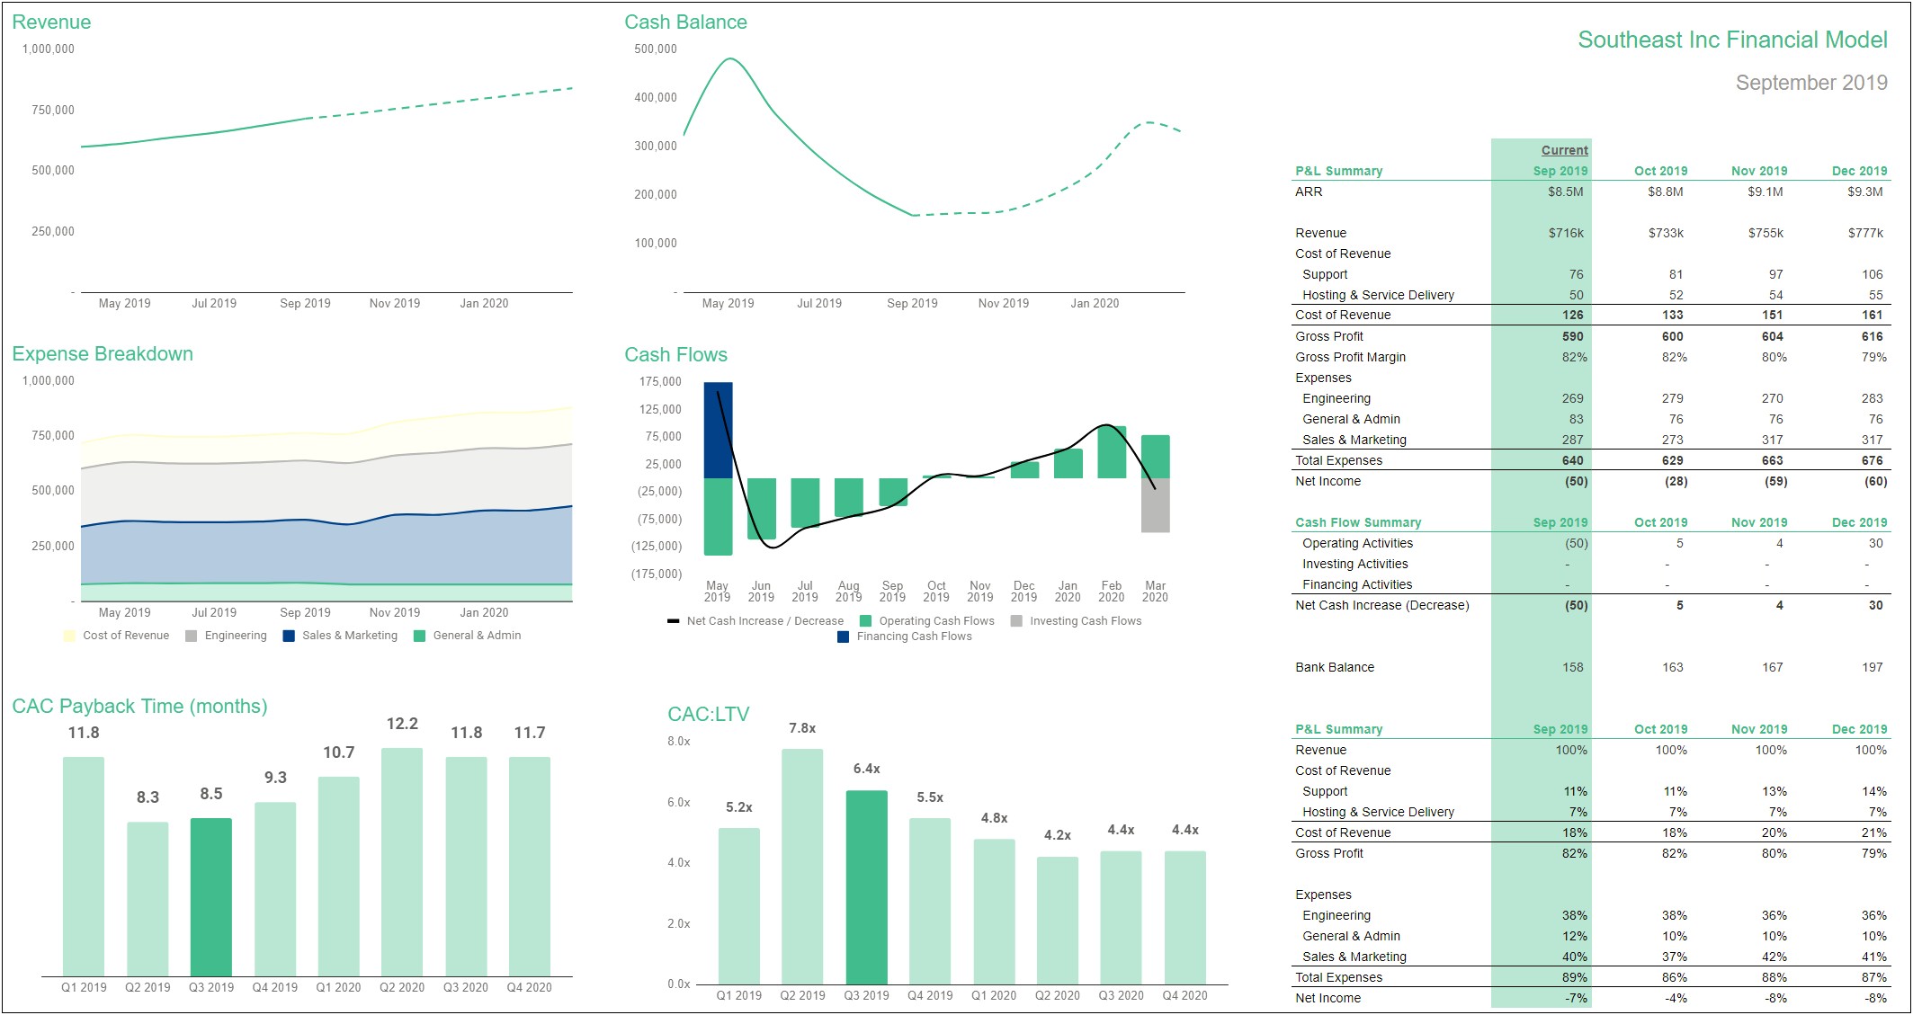Click the Gross Profit Margin row label
Viewport: 1913px width, 1015px height.
click(1350, 357)
